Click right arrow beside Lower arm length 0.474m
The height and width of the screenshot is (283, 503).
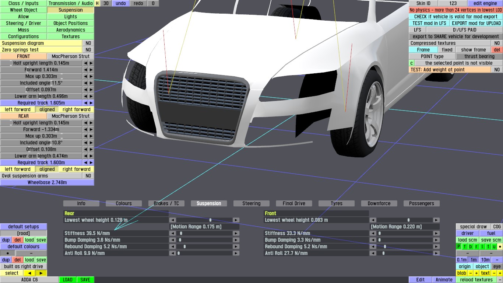(91, 156)
